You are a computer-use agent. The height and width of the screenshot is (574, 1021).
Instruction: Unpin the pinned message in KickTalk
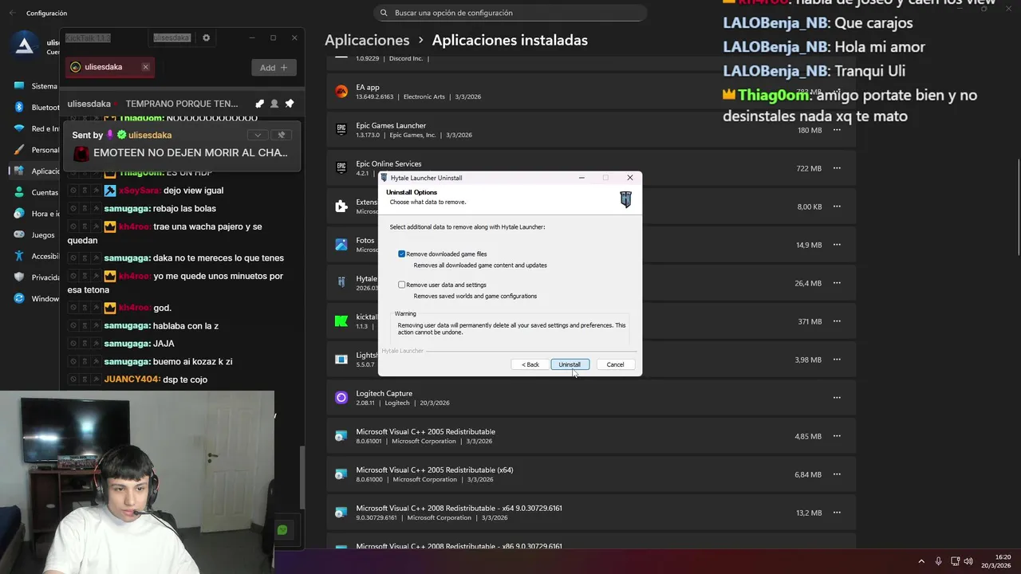pyautogui.click(x=281, y=135)
